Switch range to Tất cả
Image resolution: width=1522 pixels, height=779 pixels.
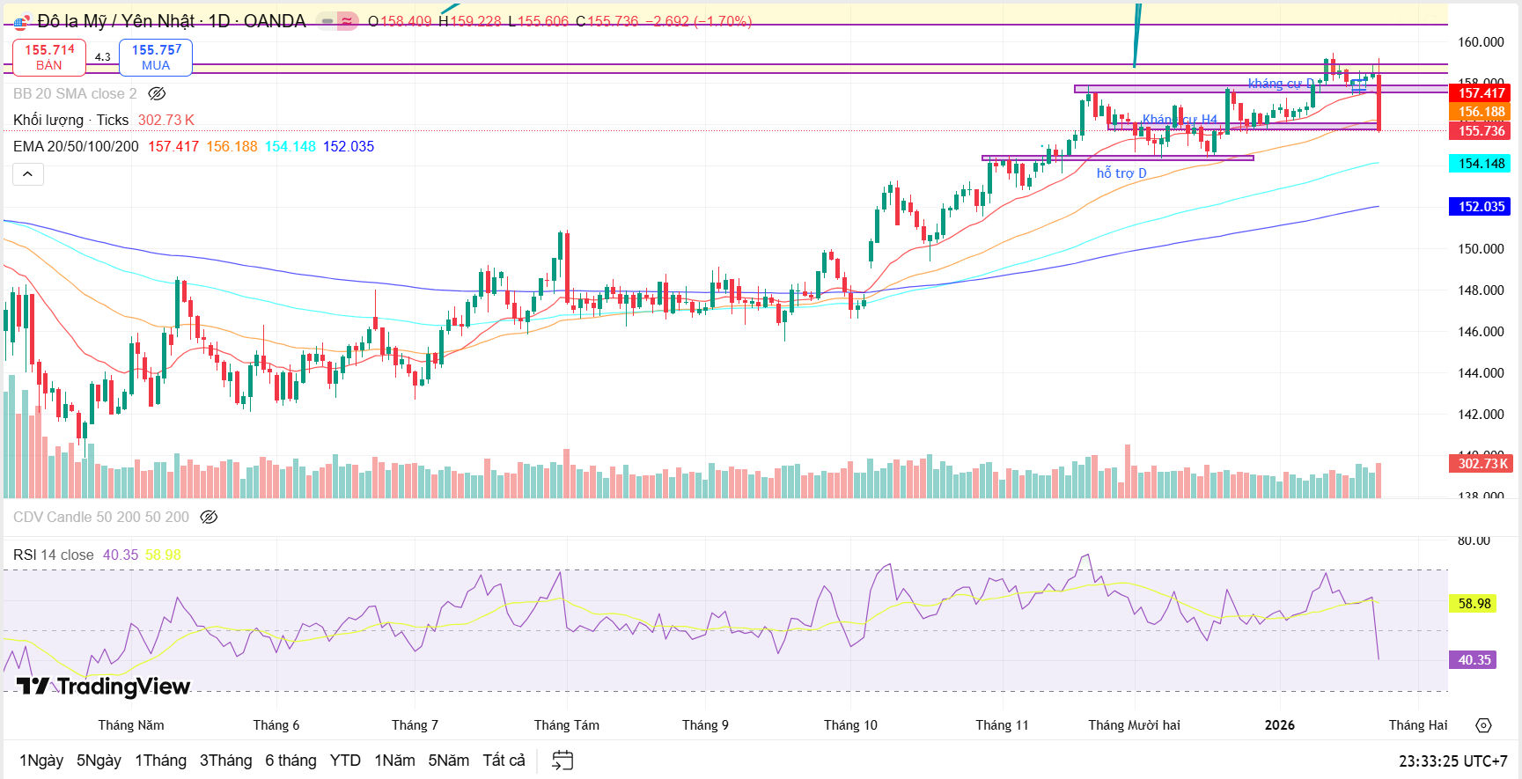pos(504,761)
